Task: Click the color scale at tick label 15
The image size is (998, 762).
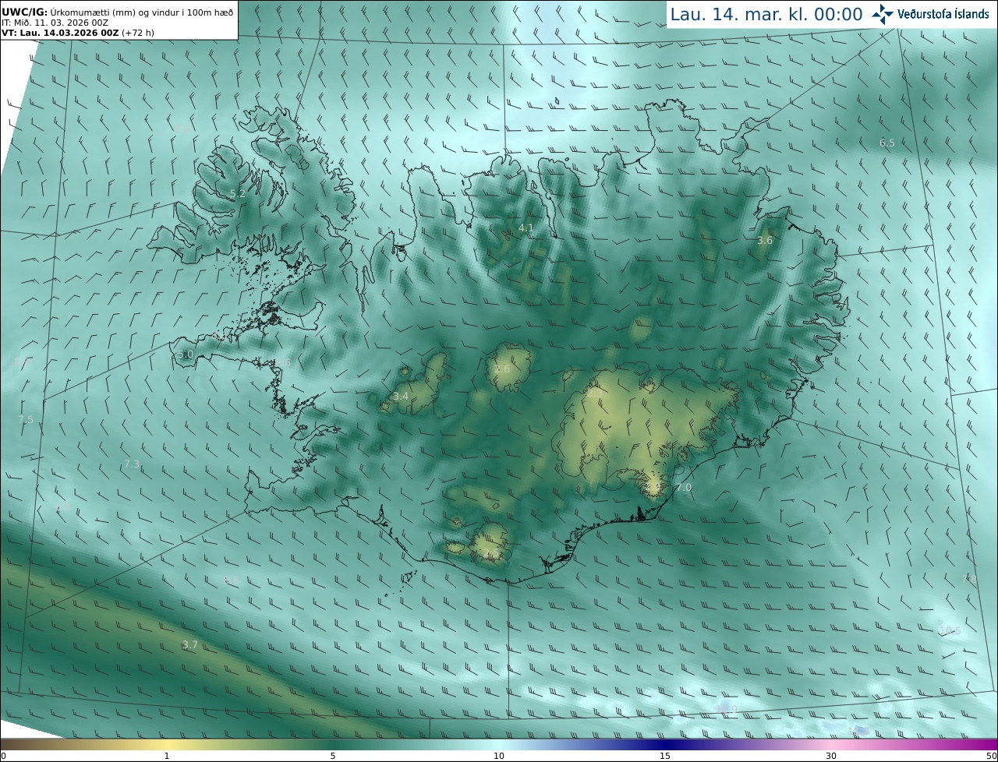Action: point(665,756)
